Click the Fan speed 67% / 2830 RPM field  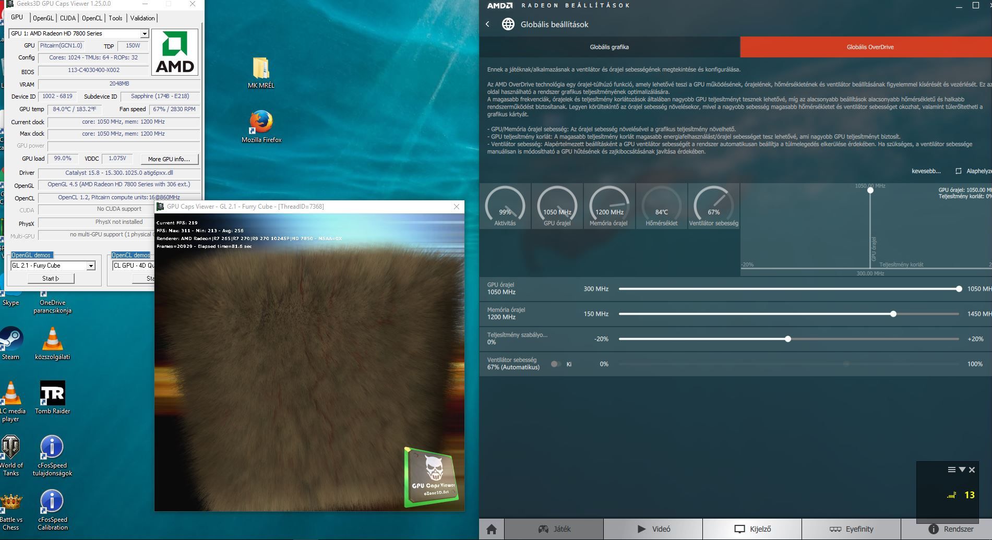[175, 110]
